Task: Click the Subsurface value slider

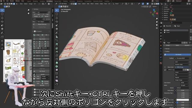Action: 183,90
